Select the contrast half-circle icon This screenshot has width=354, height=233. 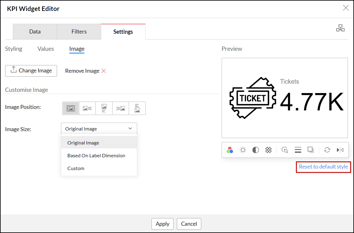click(256, 150)
